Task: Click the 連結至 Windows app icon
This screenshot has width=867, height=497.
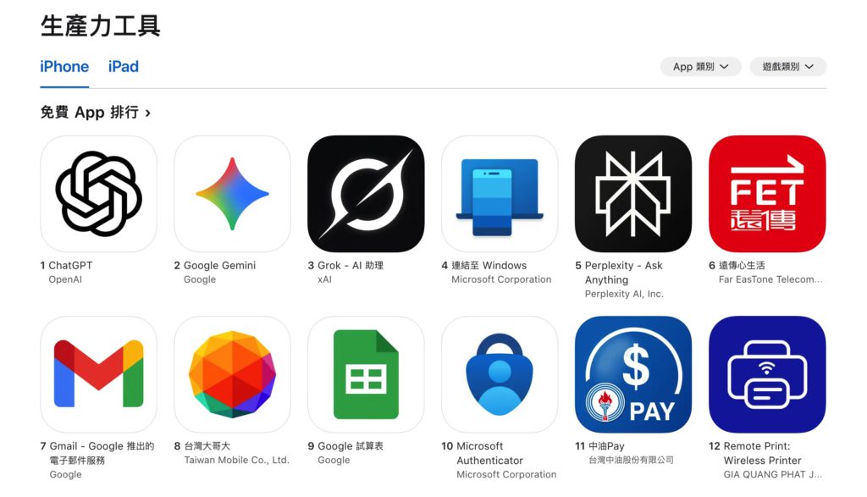Action: (x=500, y=194)
